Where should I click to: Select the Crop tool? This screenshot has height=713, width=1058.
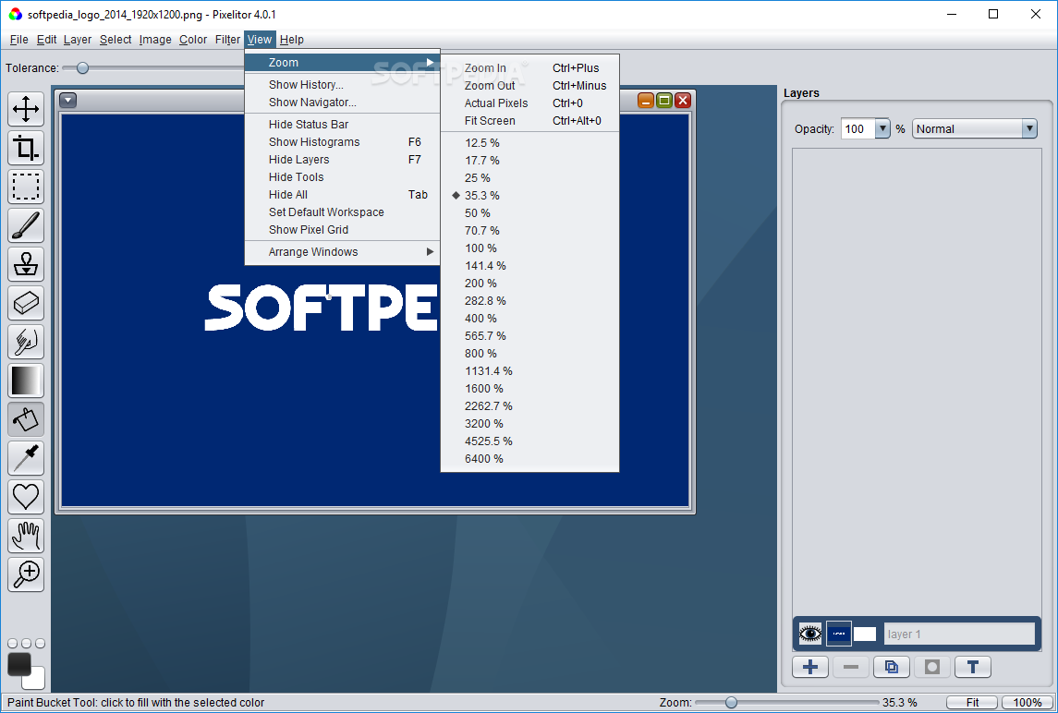[26, 148]
